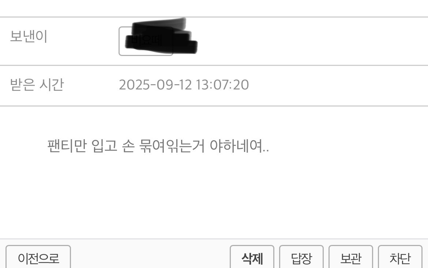428x268 pixels.
Task: Click the 보낸이 field label
Action: [x=29, y=36]
